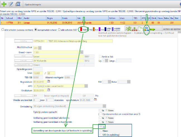This screenshot has height=137, width=181.
Task: Click the Leervak button
Action: (x=23, y=60)
